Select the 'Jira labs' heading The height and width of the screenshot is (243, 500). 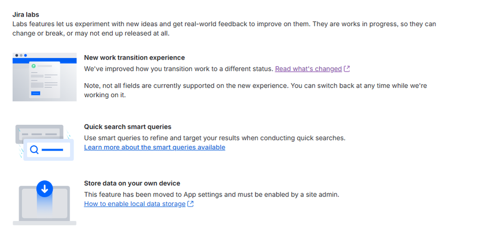tap(26, 15)
